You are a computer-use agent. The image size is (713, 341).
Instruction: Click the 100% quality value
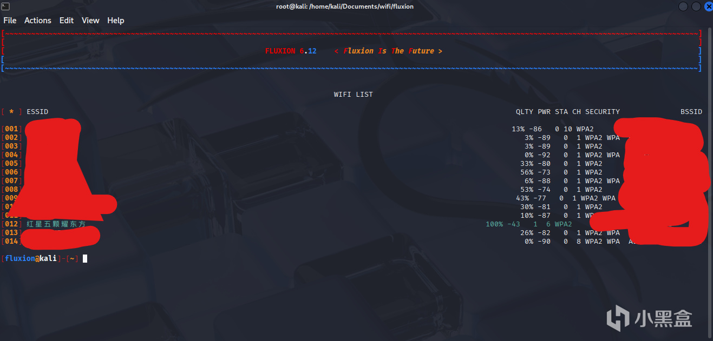tap(494, 224)
